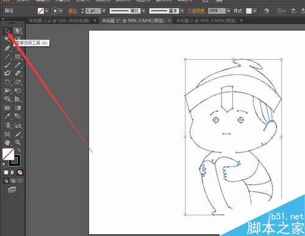This screenshot has width=305, height=236.
Task: Collapse the tools panel with double-arrow
Action: tap(3, 19)
